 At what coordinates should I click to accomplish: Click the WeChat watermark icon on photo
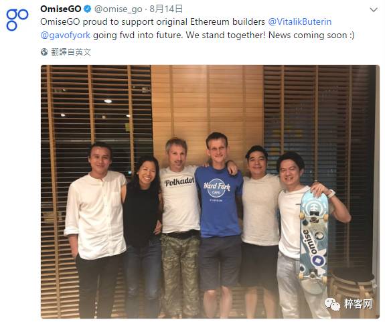[x=332, y=304]
